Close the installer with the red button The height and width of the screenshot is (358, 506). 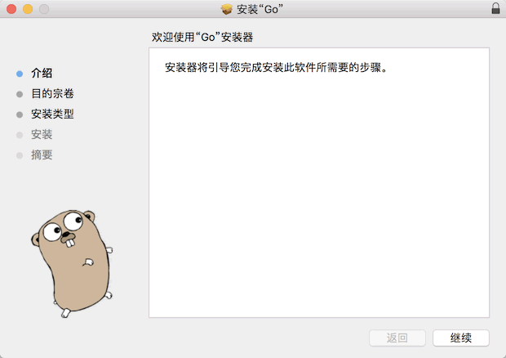pos(11,9)
